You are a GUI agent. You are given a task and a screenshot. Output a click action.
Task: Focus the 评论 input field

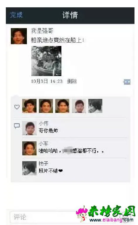point(43,217)
